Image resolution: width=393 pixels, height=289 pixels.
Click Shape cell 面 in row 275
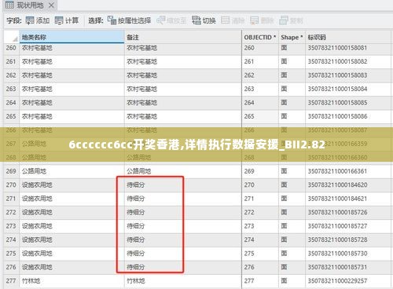click(292, 254)
